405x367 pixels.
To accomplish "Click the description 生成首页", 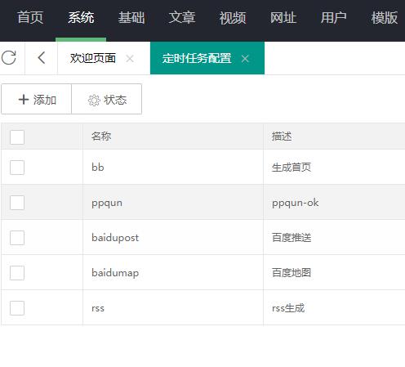I will click(x=292, y=167).
